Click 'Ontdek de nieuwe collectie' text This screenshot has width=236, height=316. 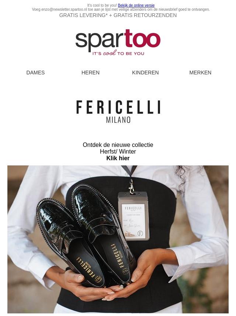pyautogui.click(x=118, y=145)
